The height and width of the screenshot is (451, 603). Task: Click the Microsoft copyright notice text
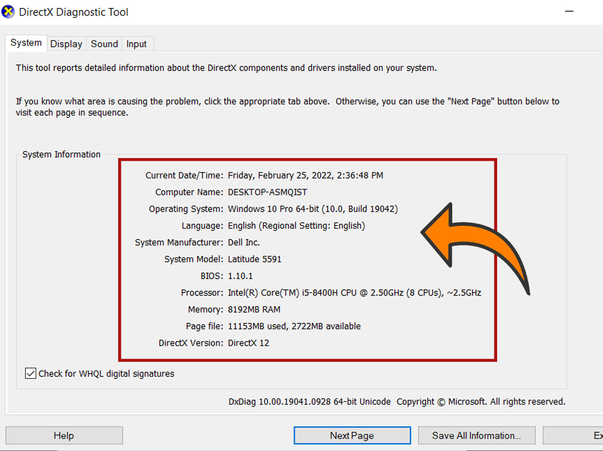481,402
